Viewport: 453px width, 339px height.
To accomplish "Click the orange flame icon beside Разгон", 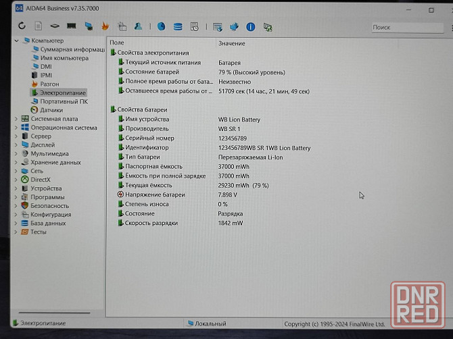I will [34, 84].
